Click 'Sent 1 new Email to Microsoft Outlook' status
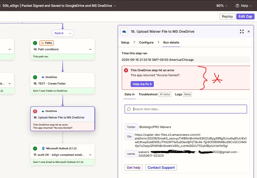The image size is (257, 178). tap(58, 162)
